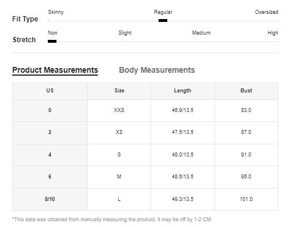
Task: Click the US column header
Action: pos(50,91)
